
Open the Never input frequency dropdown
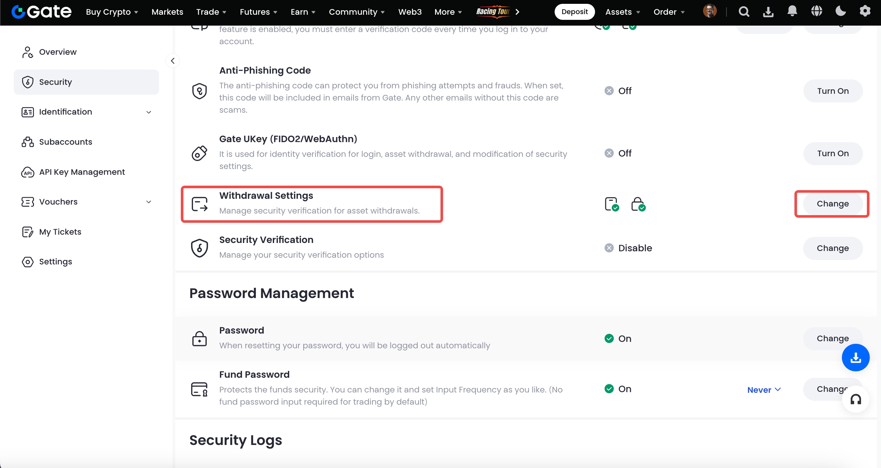coord(764,390)
